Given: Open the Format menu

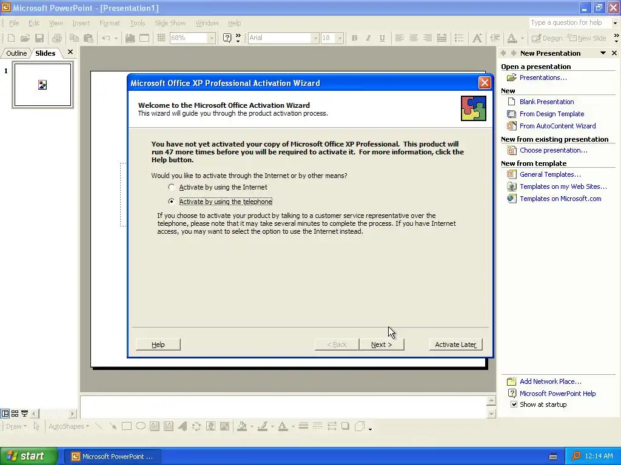Looking at the screenshot, I should coord(110,23).
